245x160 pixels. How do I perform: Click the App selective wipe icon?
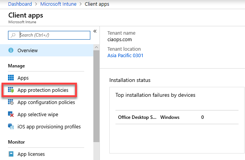point(11,115)
